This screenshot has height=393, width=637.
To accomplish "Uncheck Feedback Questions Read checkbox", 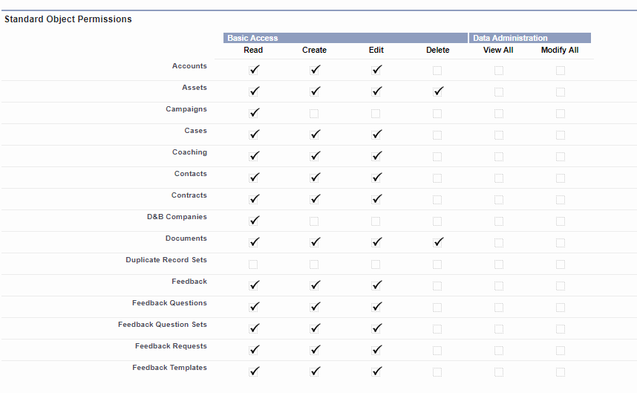I will (x=254, y=308).
